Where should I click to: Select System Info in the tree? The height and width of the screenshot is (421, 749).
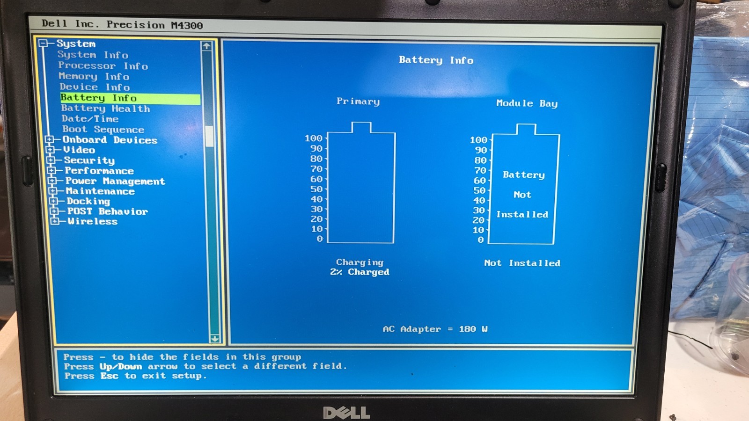93,55
